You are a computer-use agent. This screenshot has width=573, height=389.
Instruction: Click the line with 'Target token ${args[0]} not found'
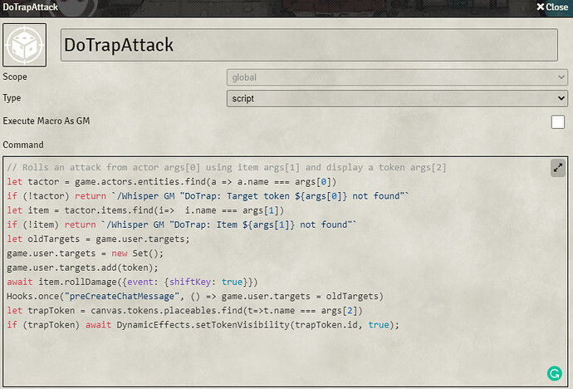(208, 196)
